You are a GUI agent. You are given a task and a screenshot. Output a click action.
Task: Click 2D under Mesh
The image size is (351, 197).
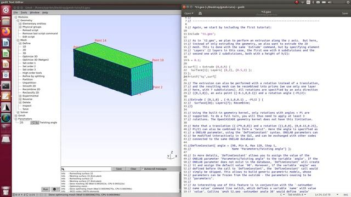point(24,50)
